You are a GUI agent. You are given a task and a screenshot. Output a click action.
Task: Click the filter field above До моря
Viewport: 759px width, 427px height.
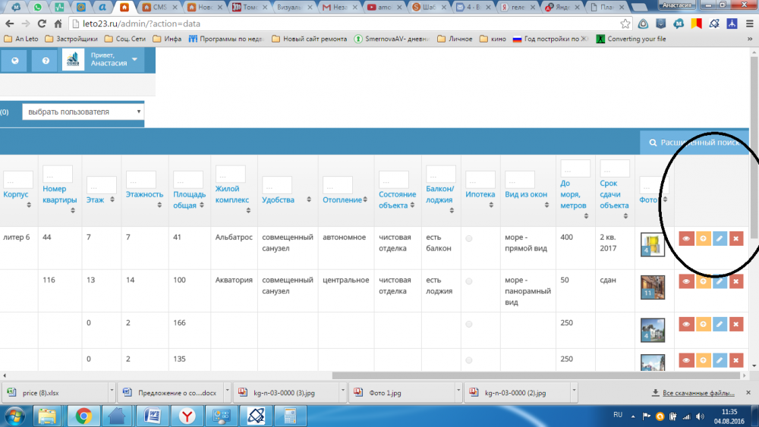coord(575,168)
